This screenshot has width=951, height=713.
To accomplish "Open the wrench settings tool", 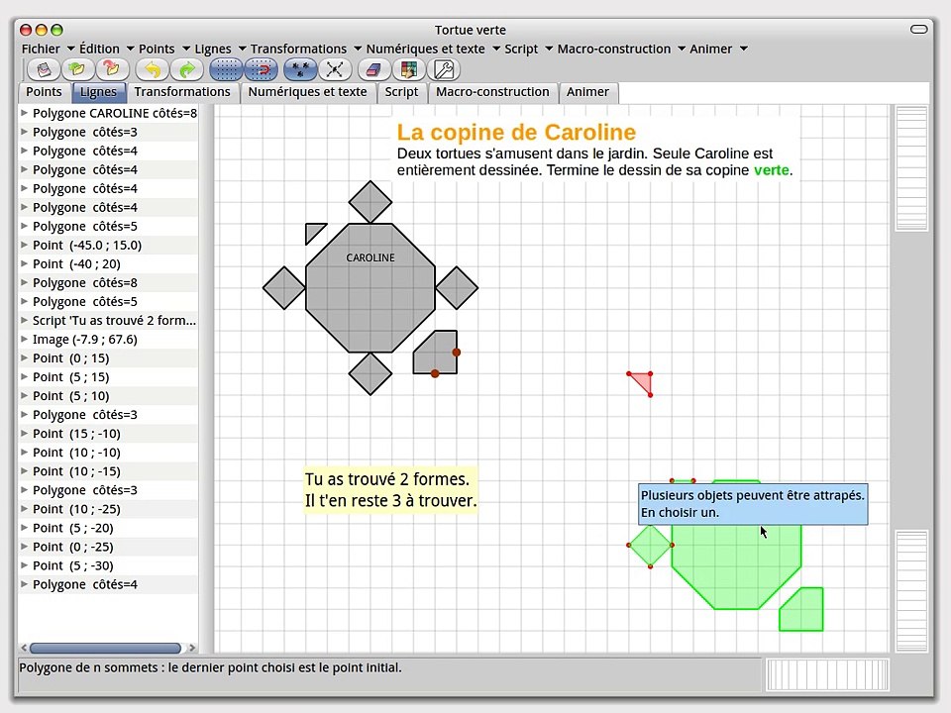I will [x=444, y=69].
